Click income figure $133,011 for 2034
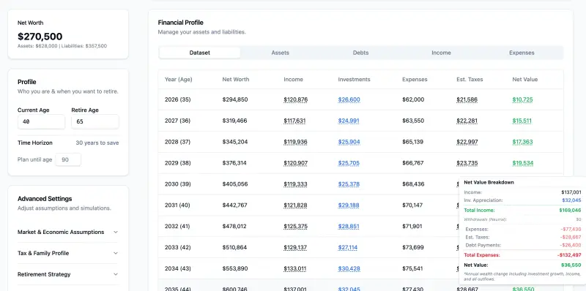This screenshot has width=586, height=291. tap(295, 268)
